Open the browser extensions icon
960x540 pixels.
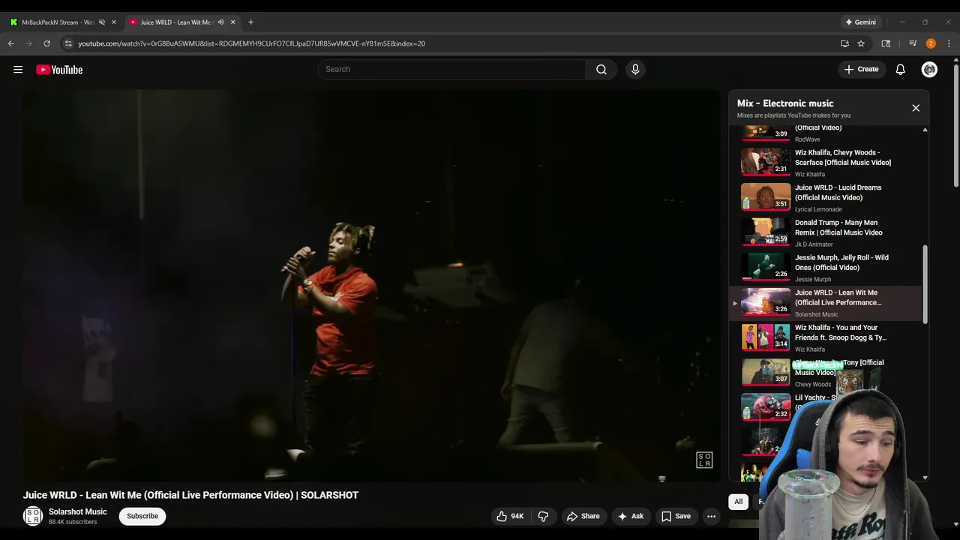[886, 43]
